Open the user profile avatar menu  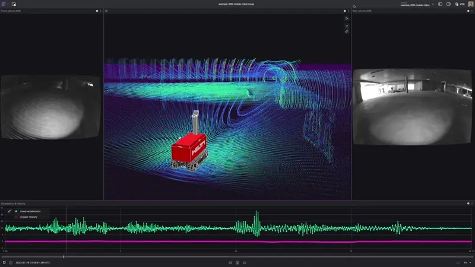[470, 4]
